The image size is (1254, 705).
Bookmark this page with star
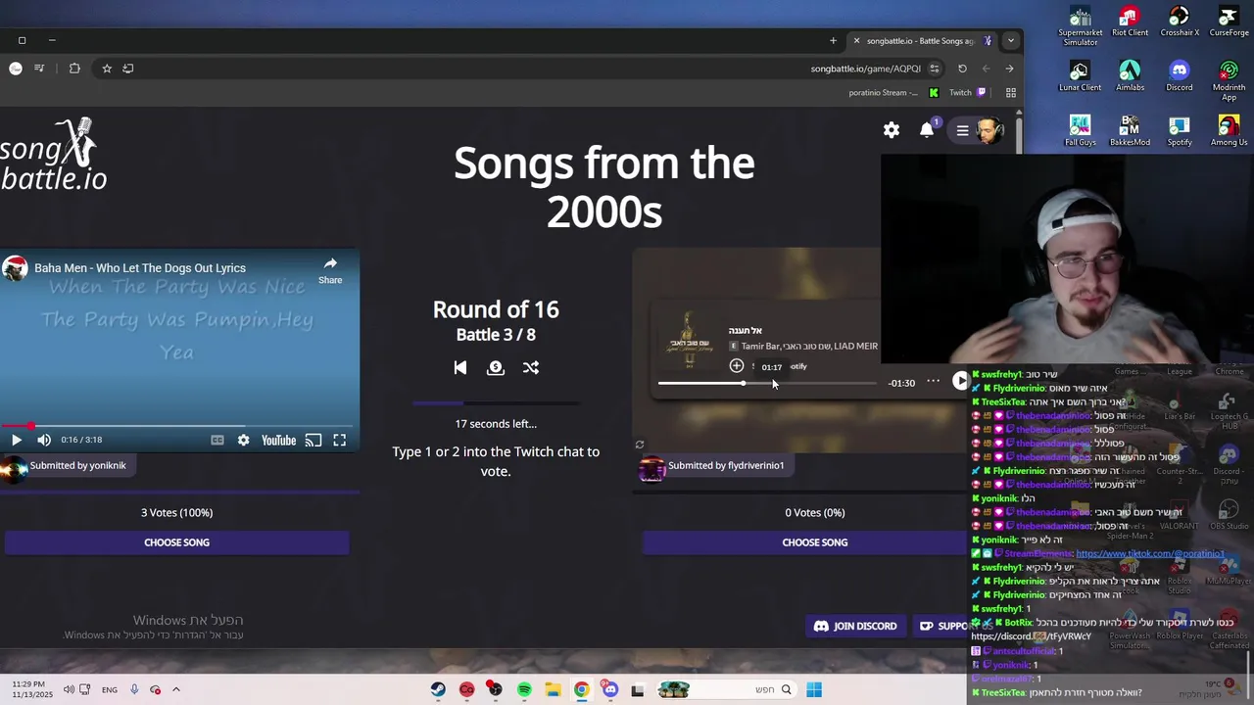[x=107, y=69]
